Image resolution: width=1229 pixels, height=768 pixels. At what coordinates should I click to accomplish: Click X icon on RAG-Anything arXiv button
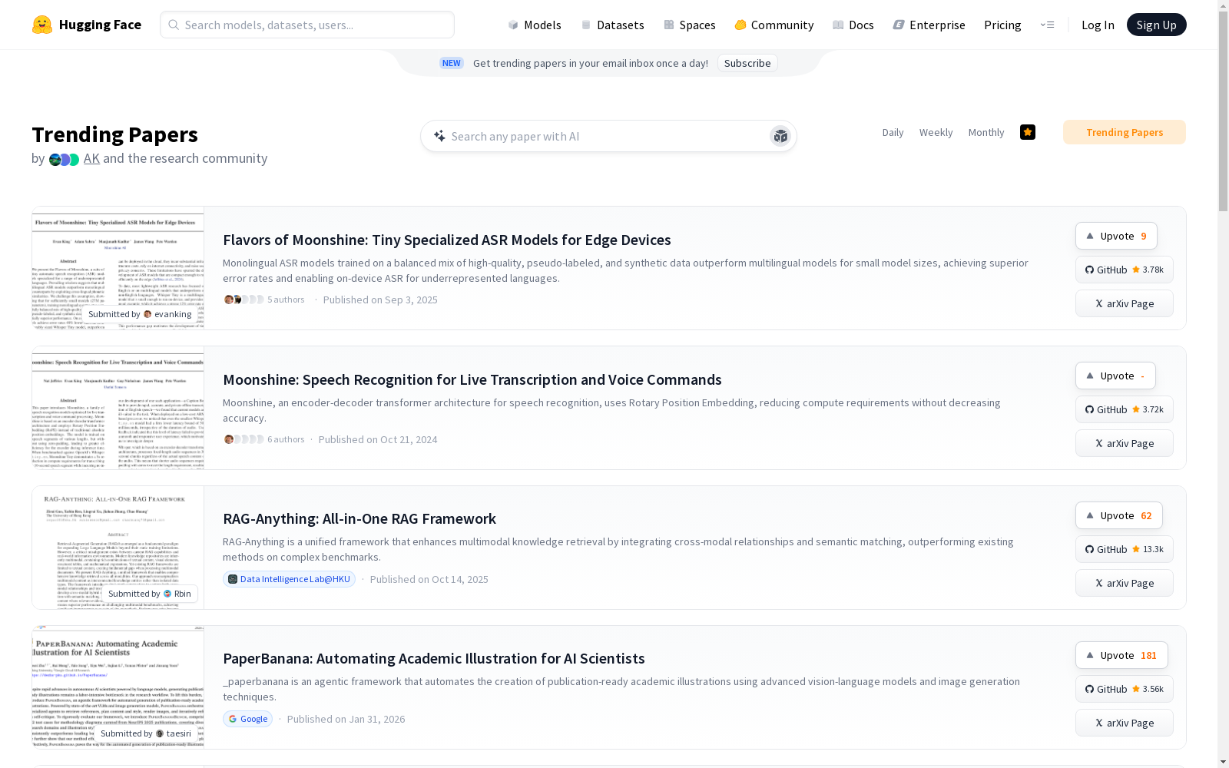click(x=1099, y=583)
